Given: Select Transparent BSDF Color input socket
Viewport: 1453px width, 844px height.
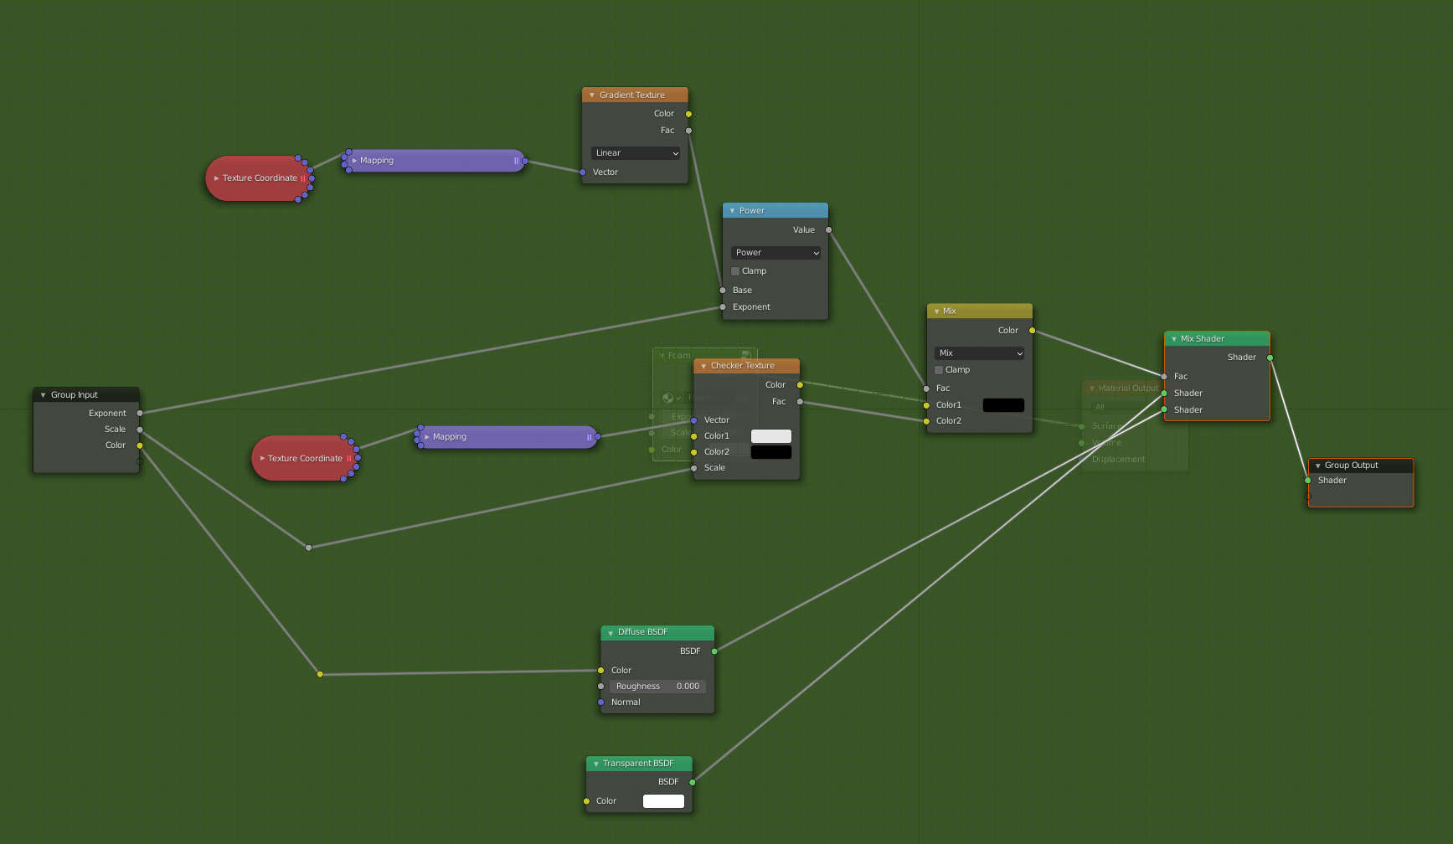Looking at the screenshot, I should (586, 801).
